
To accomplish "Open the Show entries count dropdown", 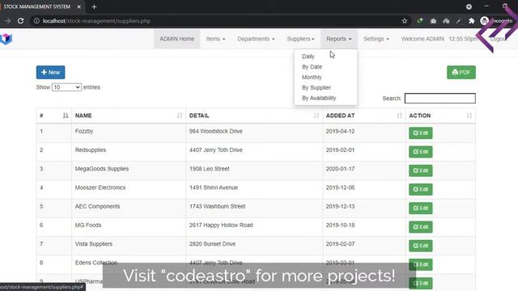I will pyautogui.click(x=66, y=87).
